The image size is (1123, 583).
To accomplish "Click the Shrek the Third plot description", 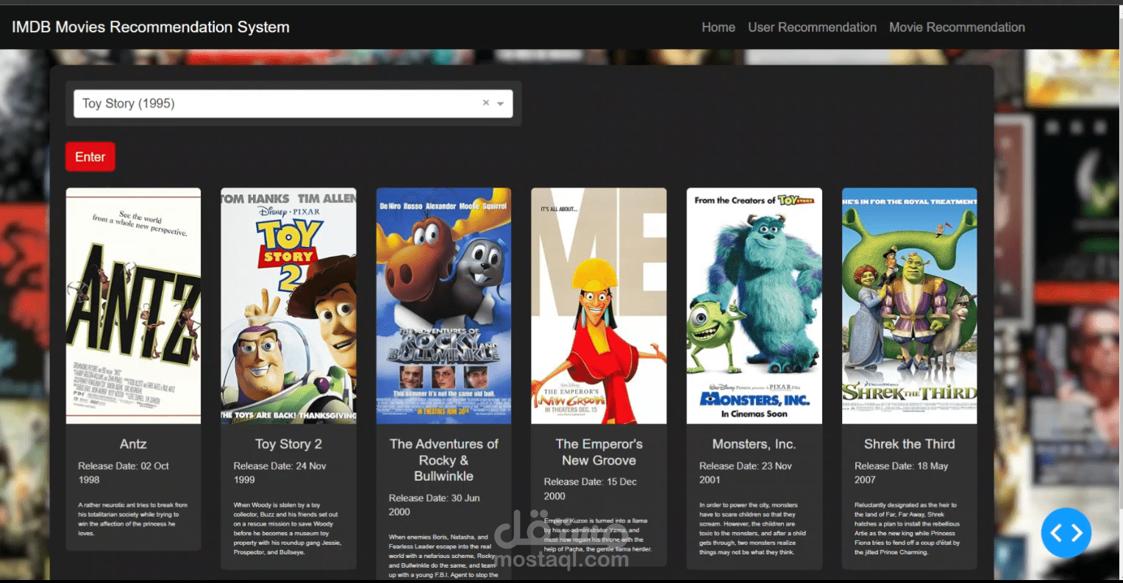I will [x=909, y=529].
